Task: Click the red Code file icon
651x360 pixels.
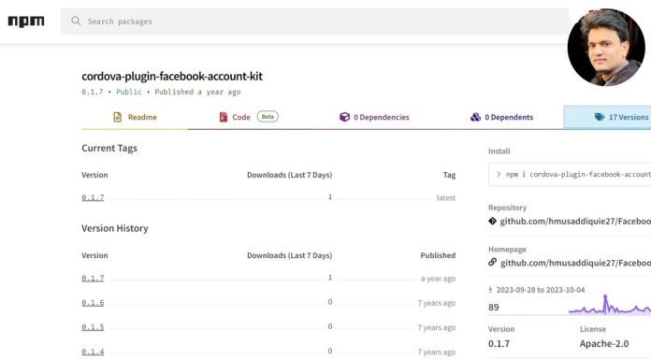Action: tap(224, 117)
